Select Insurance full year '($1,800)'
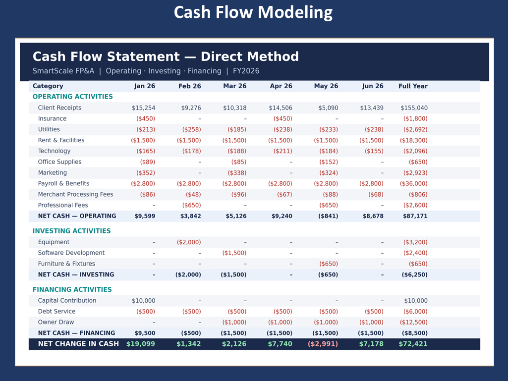 (x=415, y=118)
